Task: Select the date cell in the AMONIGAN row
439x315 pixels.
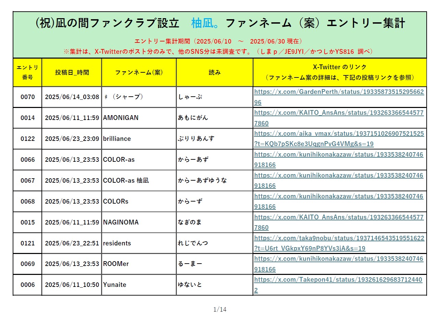Action: 72,118
